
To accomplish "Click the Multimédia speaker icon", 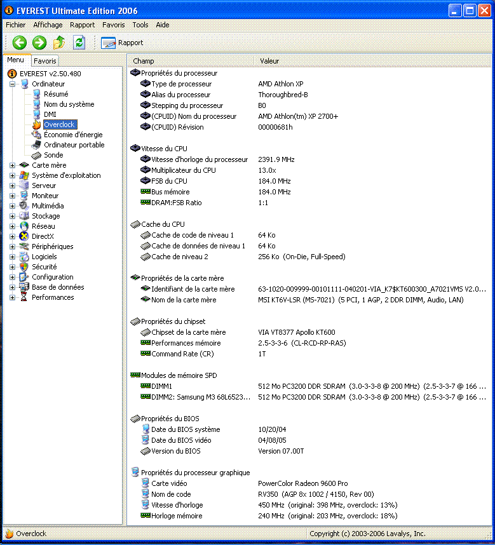I will [24, 206].
